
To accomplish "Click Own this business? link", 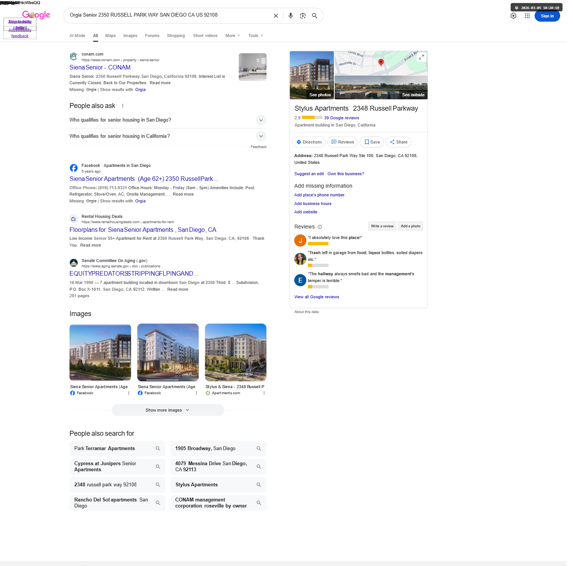I will pos(346,174).
